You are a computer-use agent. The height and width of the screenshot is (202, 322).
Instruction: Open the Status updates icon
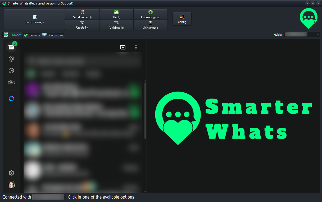(11, 59)
